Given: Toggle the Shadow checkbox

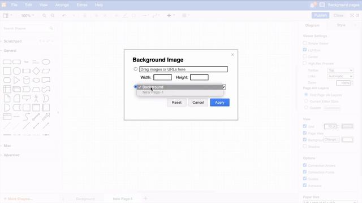Looking at the screenshot, I should (x=305, y=146).
